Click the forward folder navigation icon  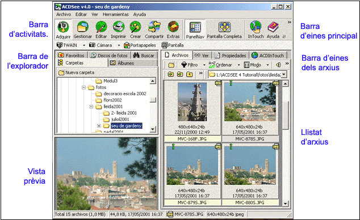tap(180, 74)
